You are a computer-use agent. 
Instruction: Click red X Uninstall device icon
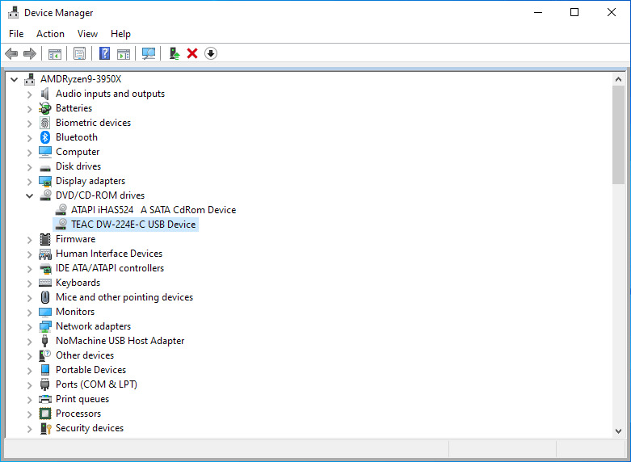pyautogui.click(x=192, y=53)
